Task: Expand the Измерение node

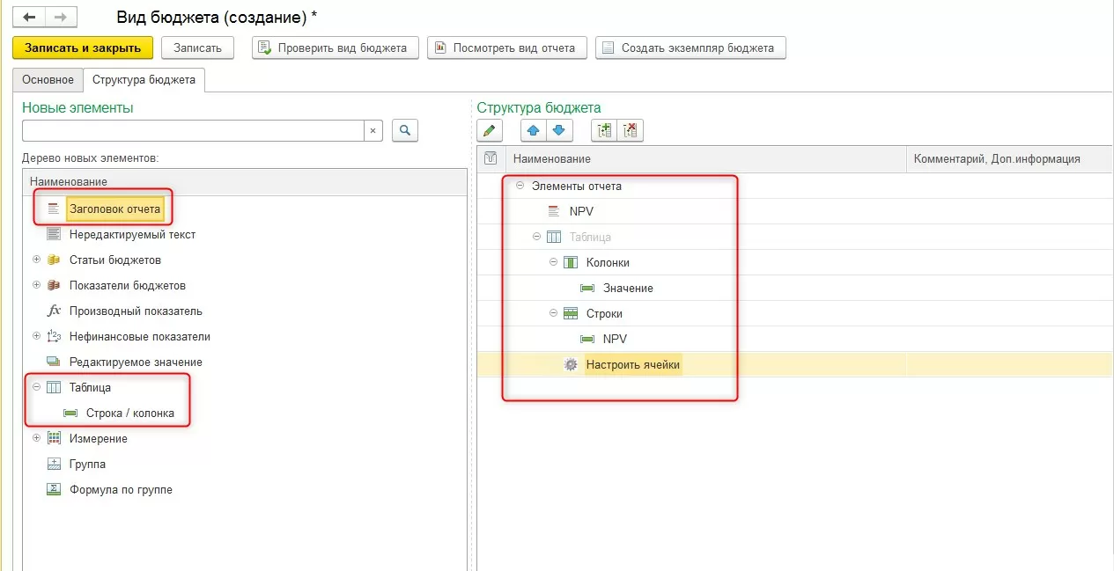Action: coord(36,438)
